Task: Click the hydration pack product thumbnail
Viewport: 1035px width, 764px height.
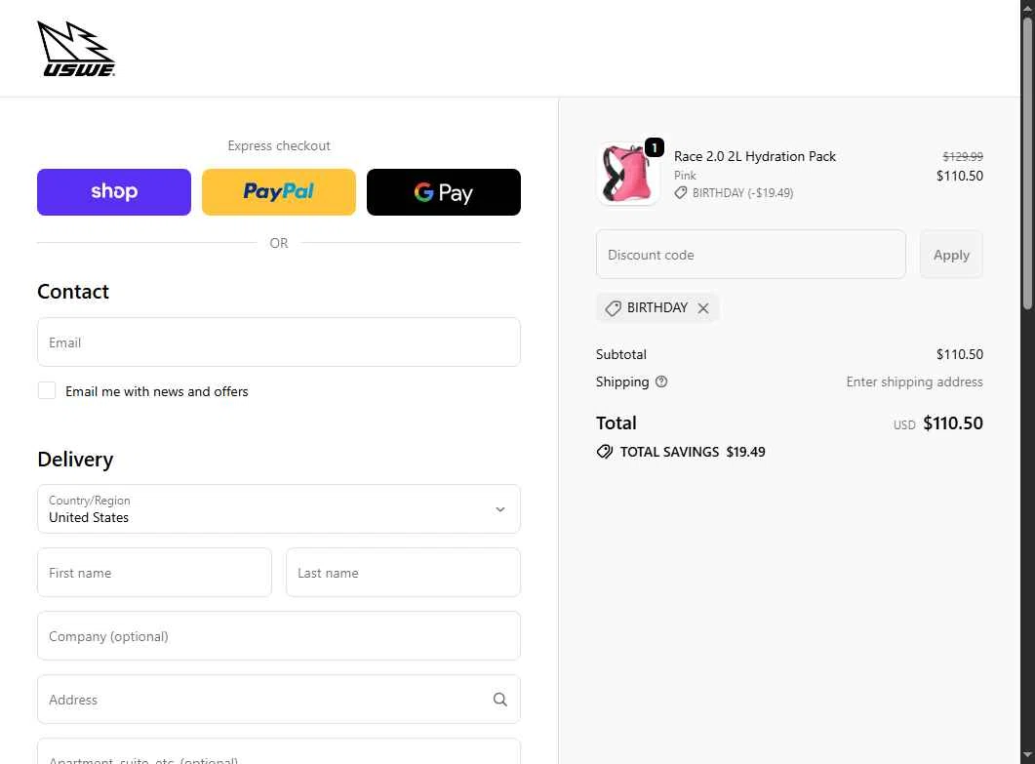Action: (x=628, y=175)
